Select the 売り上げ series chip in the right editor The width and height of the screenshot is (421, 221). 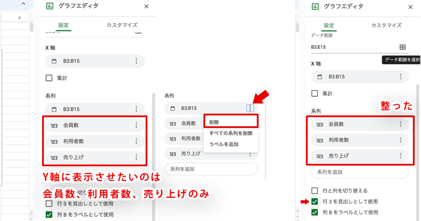360,156
